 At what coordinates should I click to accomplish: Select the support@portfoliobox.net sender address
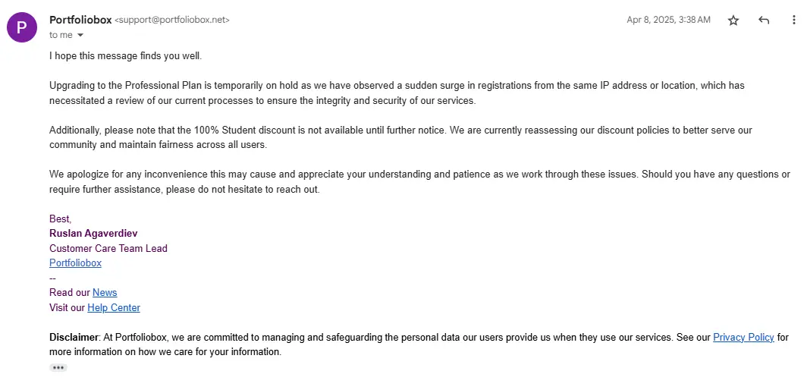click(x=172, y=20)
